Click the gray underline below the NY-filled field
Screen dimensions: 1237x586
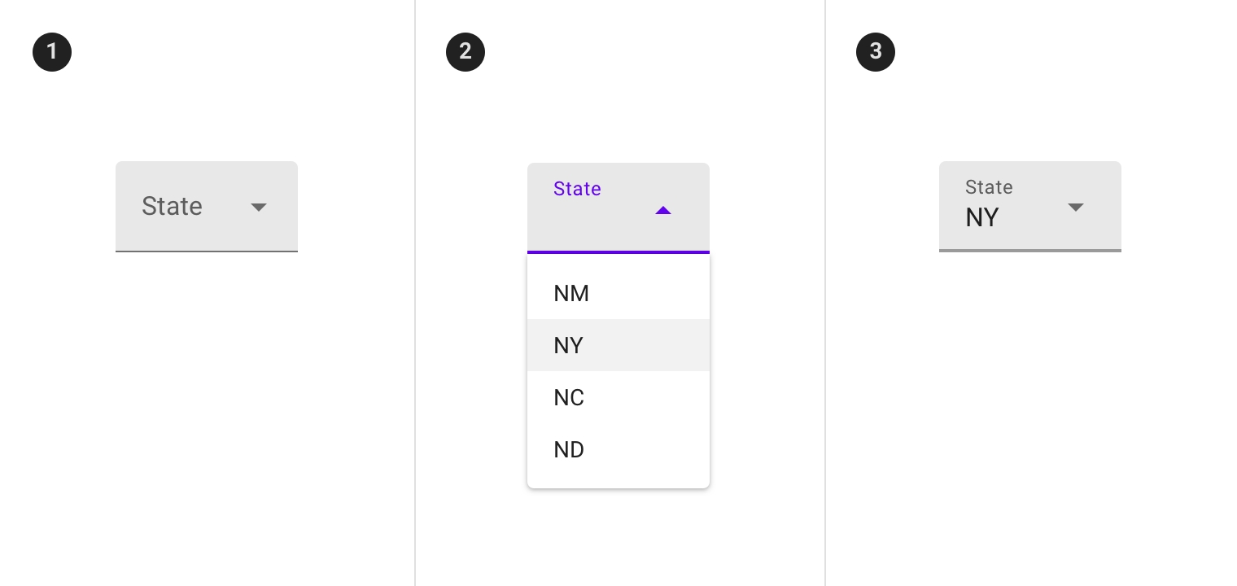tap(1030, 251)
